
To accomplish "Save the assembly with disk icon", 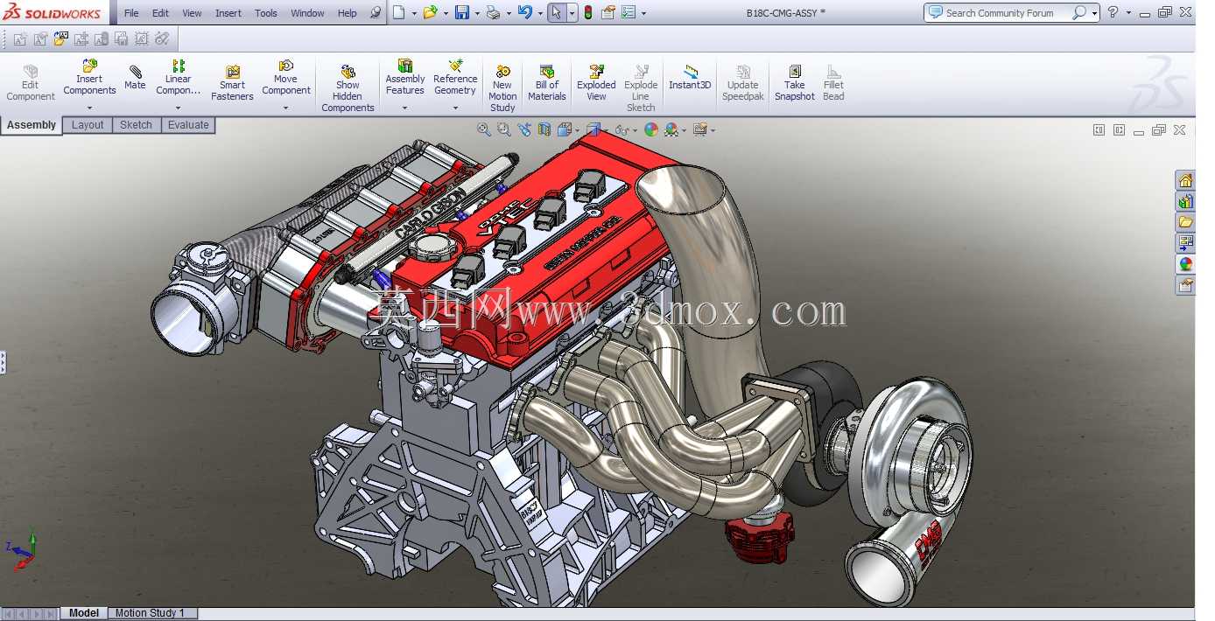I will [461, 12].
